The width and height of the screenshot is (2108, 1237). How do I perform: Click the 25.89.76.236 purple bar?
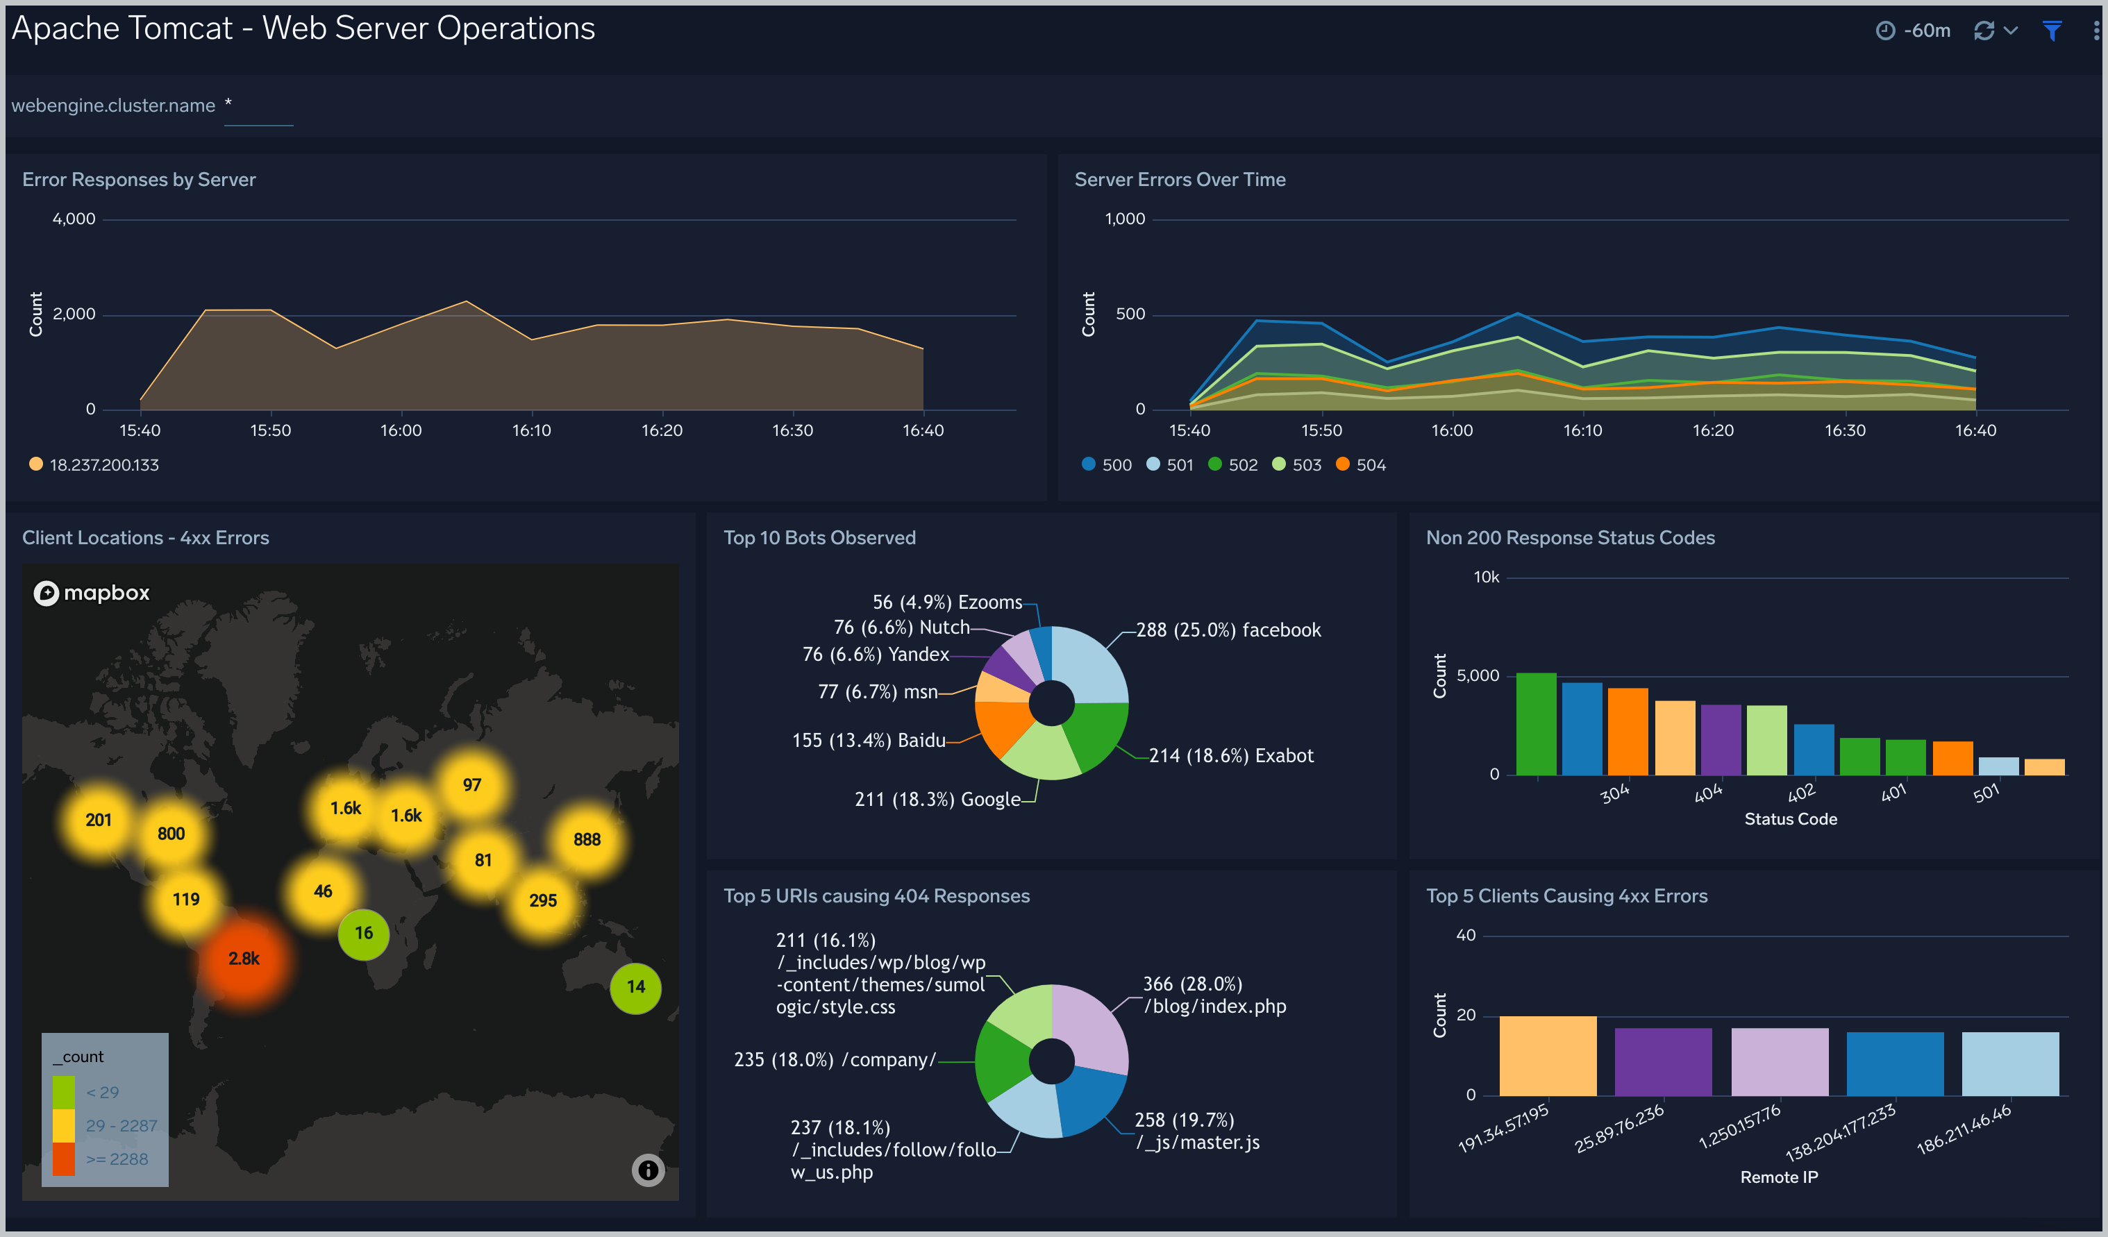tap(1663, 1061)
